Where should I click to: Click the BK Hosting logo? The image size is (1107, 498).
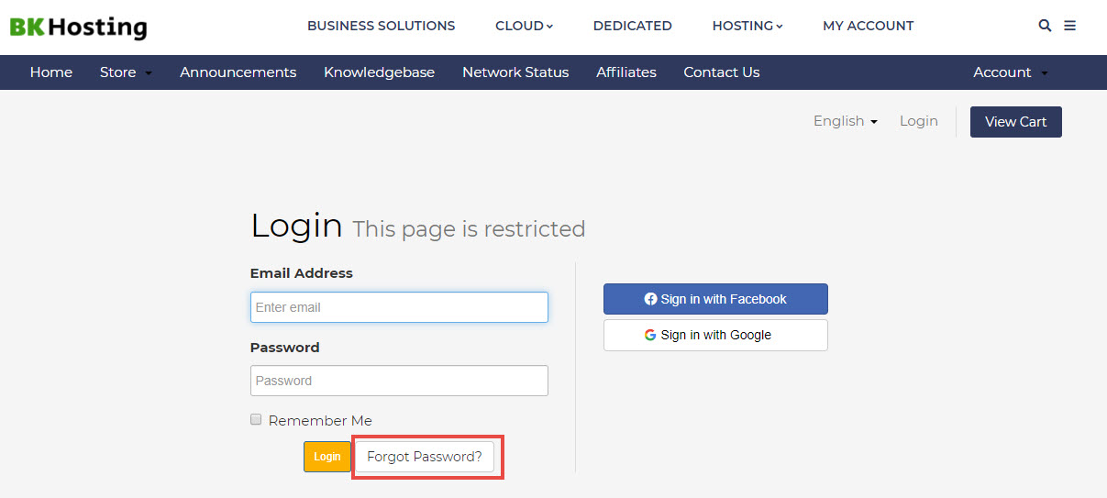tap(78, 27)
